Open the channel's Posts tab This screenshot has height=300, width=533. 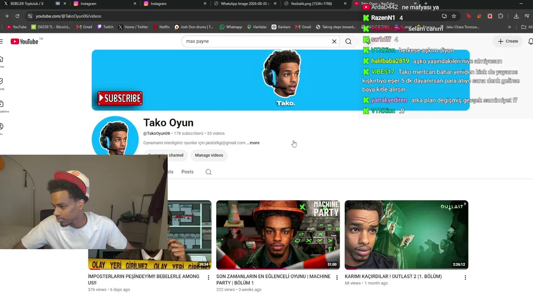pyautogui.click(x=187, y=172)
